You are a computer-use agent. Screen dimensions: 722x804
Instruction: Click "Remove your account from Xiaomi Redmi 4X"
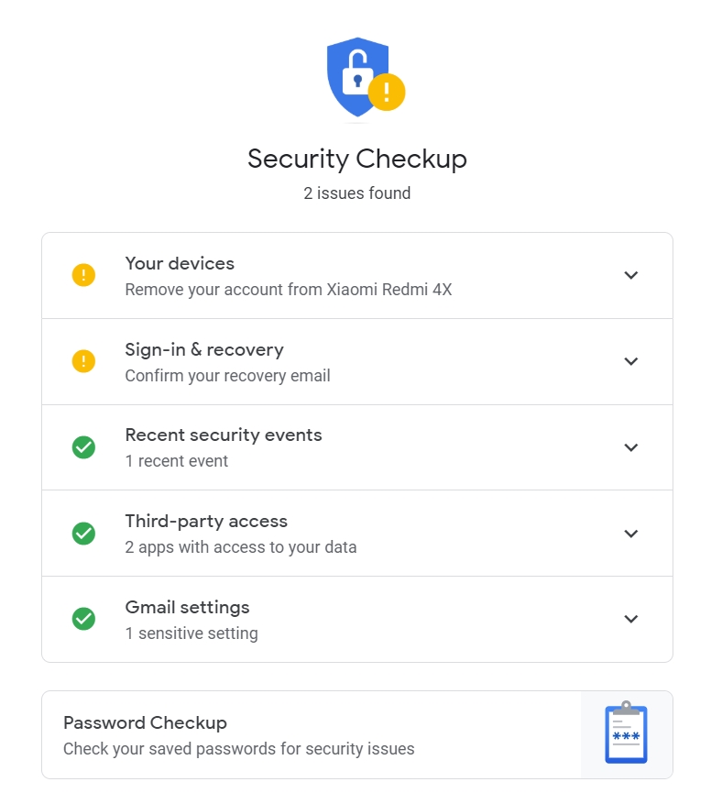(289, 290)
